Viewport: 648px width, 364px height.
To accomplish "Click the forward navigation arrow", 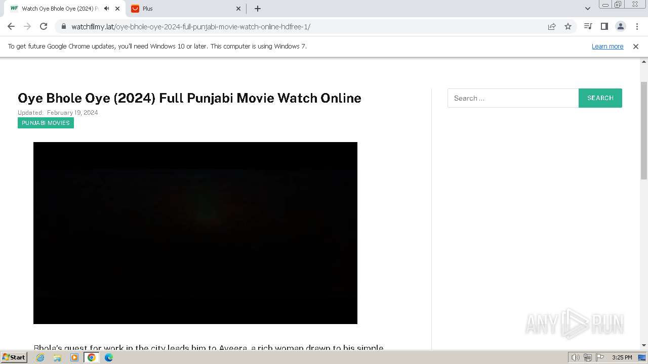I will point(27,26).
